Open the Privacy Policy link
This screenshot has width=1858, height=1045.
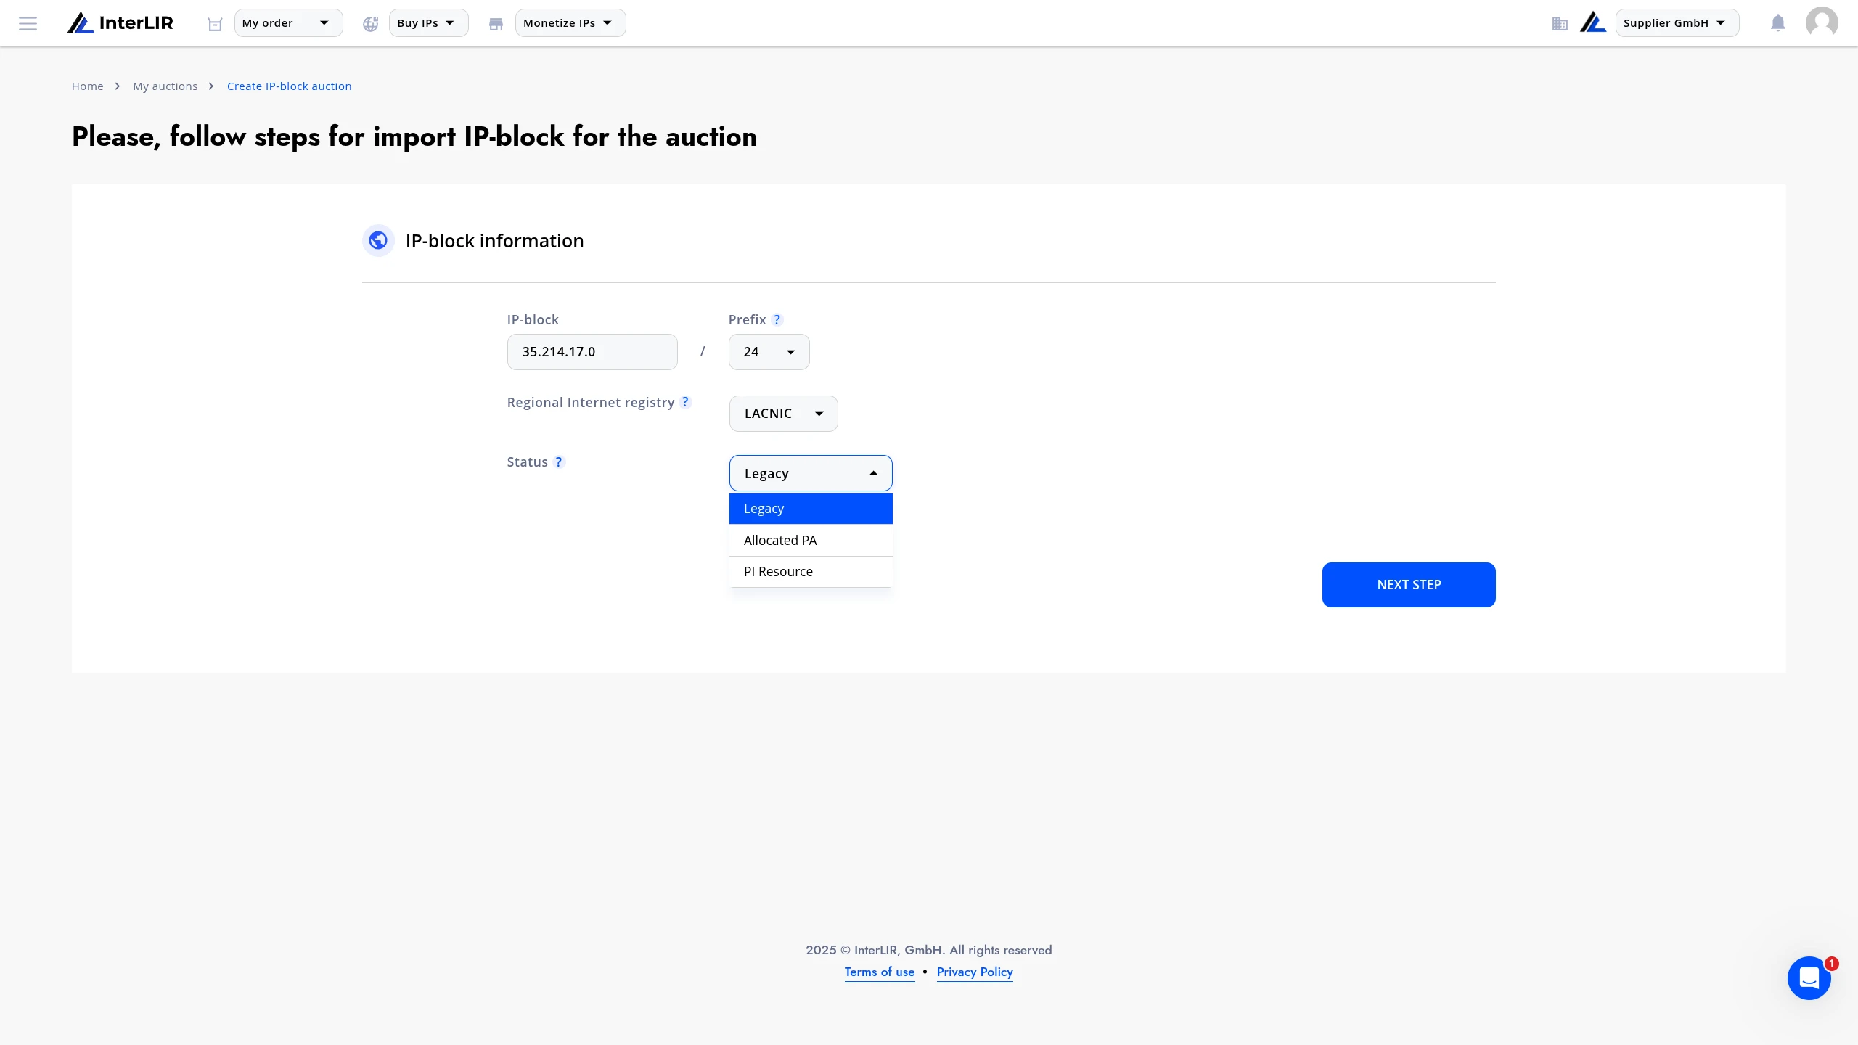[x=975, y=972]
